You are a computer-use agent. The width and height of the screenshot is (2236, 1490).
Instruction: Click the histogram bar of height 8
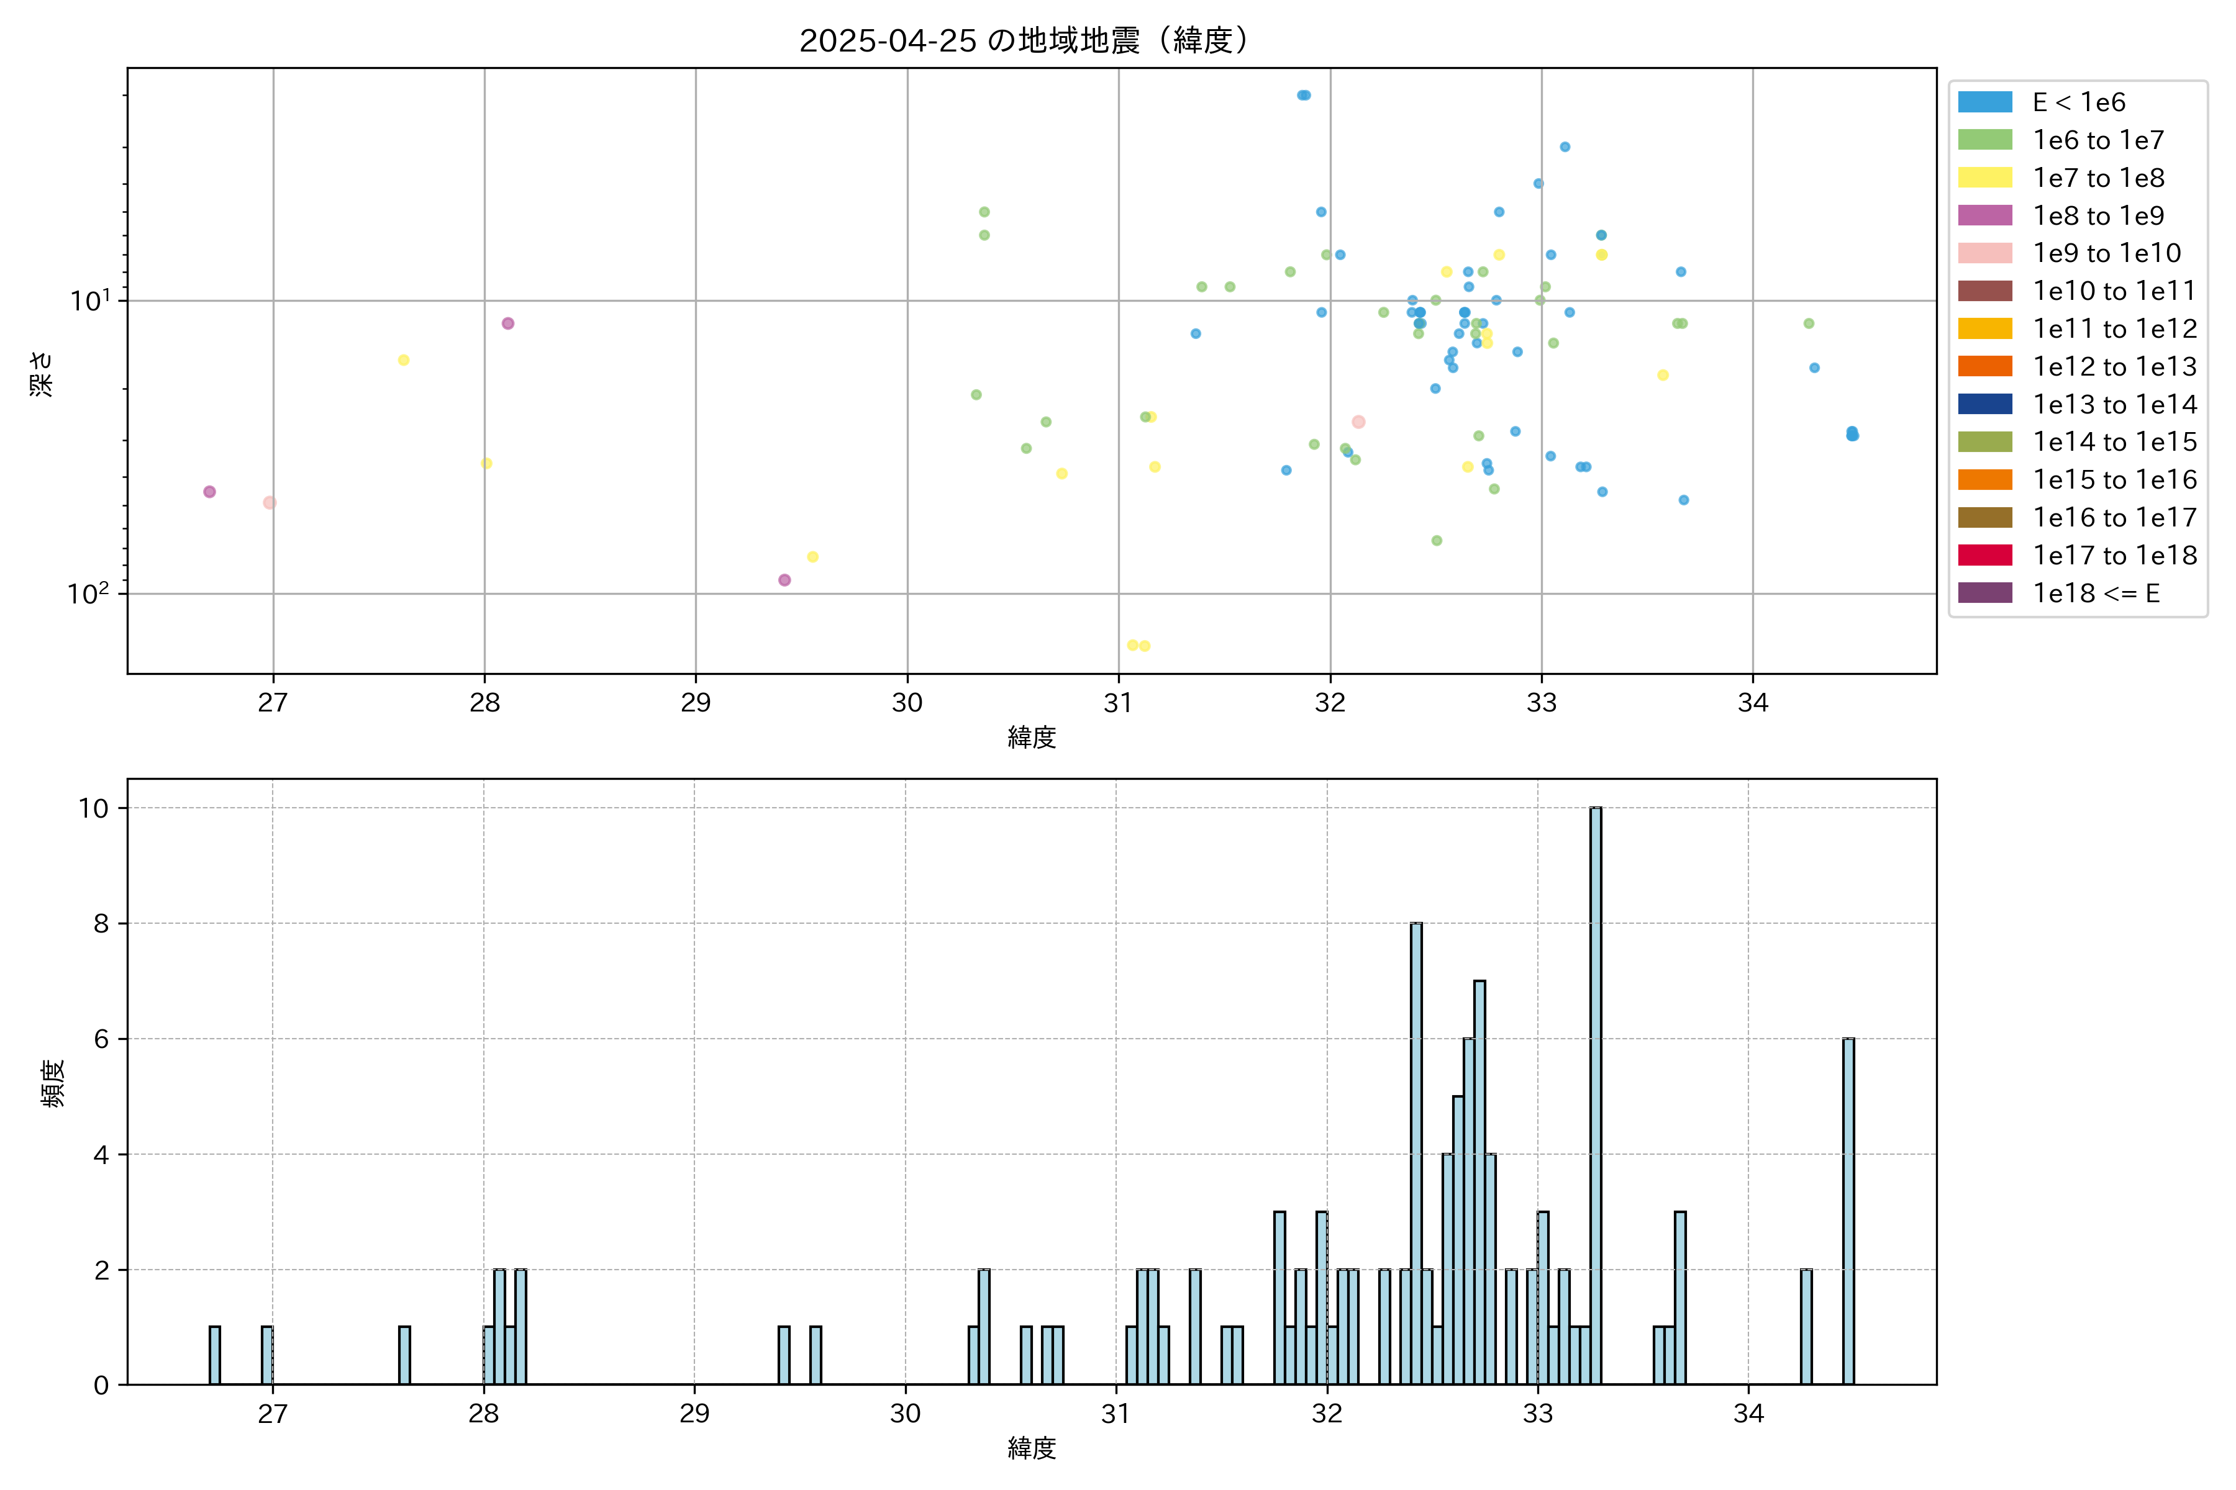click(1417, 1152)
